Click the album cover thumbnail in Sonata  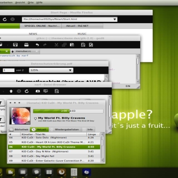click(x=20, y=116)
